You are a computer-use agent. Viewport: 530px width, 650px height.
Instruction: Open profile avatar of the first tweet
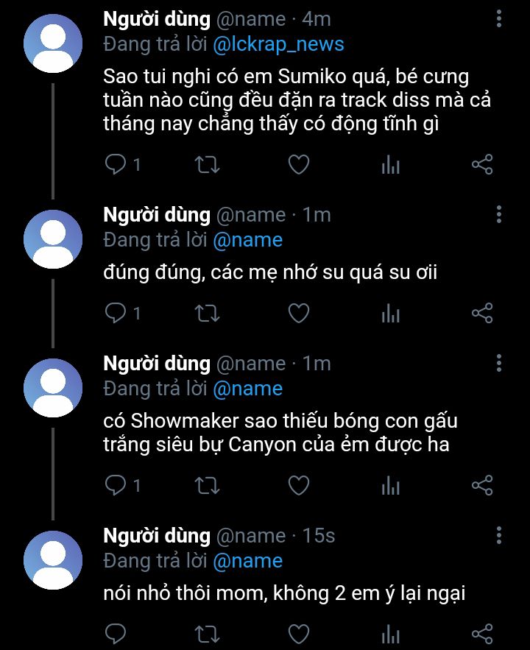click(x=53, y=43)
